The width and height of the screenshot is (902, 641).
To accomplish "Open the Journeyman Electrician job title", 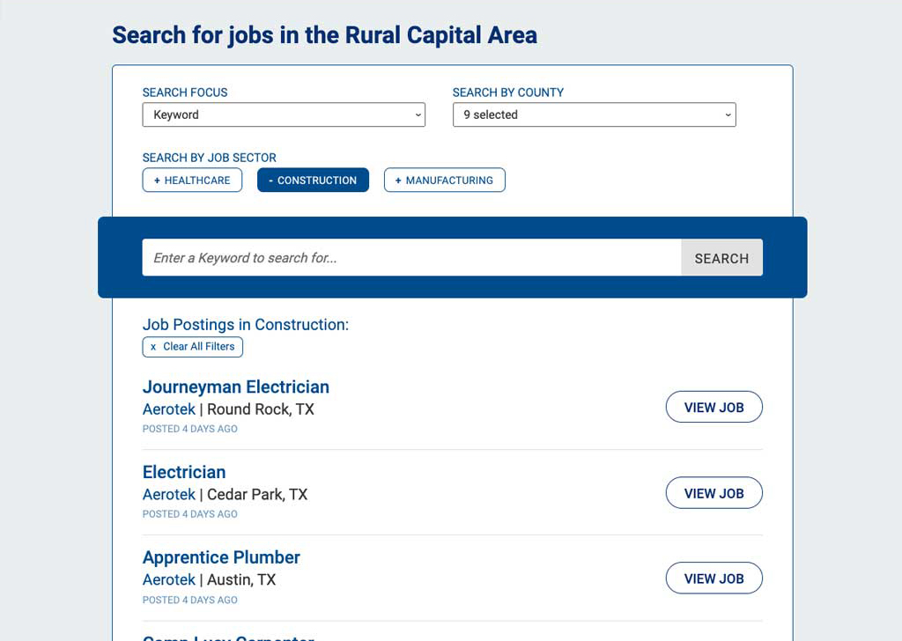I will (236, 387).
